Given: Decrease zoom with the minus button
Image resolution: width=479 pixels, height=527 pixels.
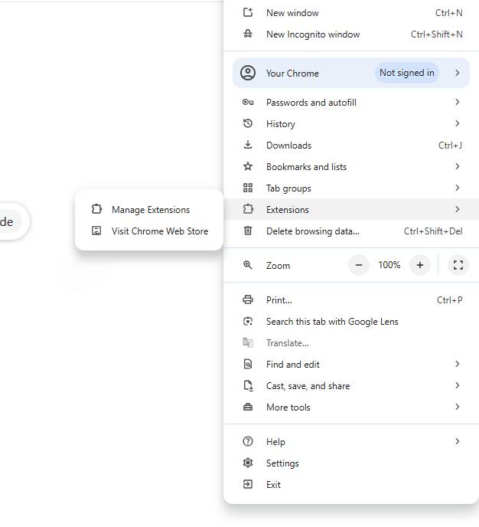Looking at the screenshot, I should (x=359, y=265).
